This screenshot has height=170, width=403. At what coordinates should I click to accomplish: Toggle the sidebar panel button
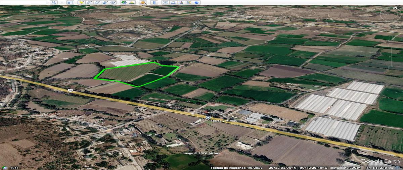(70, 2)
